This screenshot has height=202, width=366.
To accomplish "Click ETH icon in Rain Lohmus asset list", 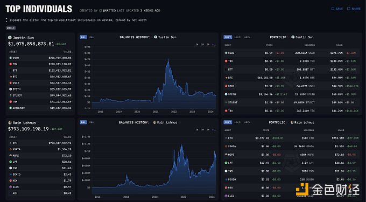I will click(11, 143).
